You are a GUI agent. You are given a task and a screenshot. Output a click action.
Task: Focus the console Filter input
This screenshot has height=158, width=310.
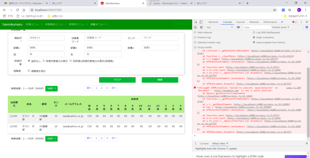[x=256, y=27]
